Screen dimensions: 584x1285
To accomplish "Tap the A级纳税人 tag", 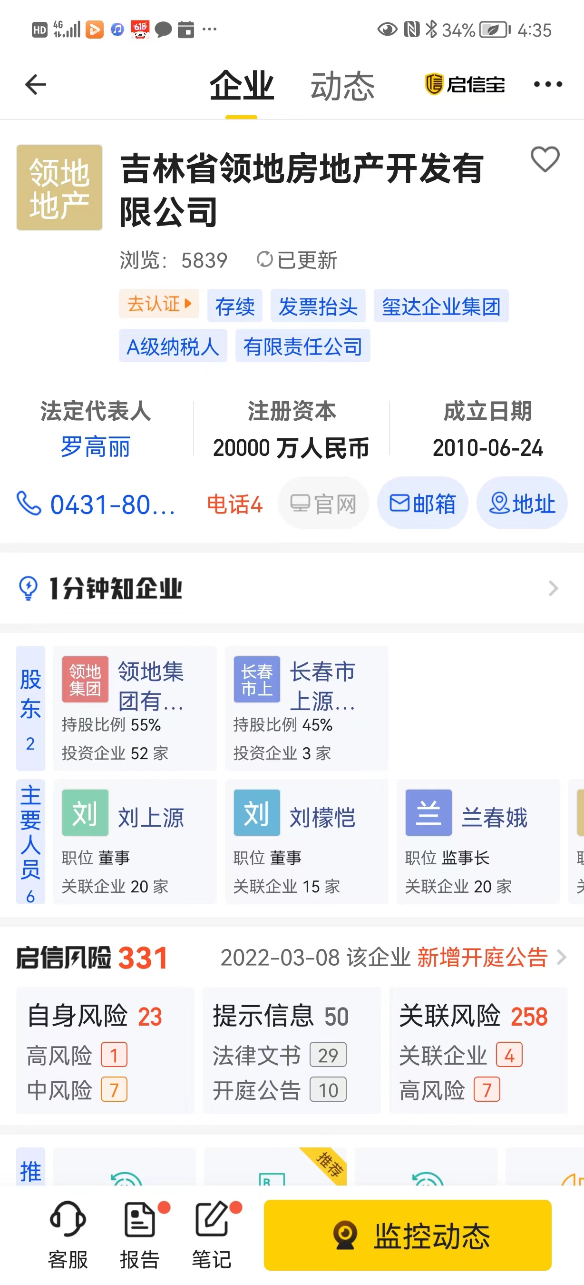I will [x=173, y=346].
